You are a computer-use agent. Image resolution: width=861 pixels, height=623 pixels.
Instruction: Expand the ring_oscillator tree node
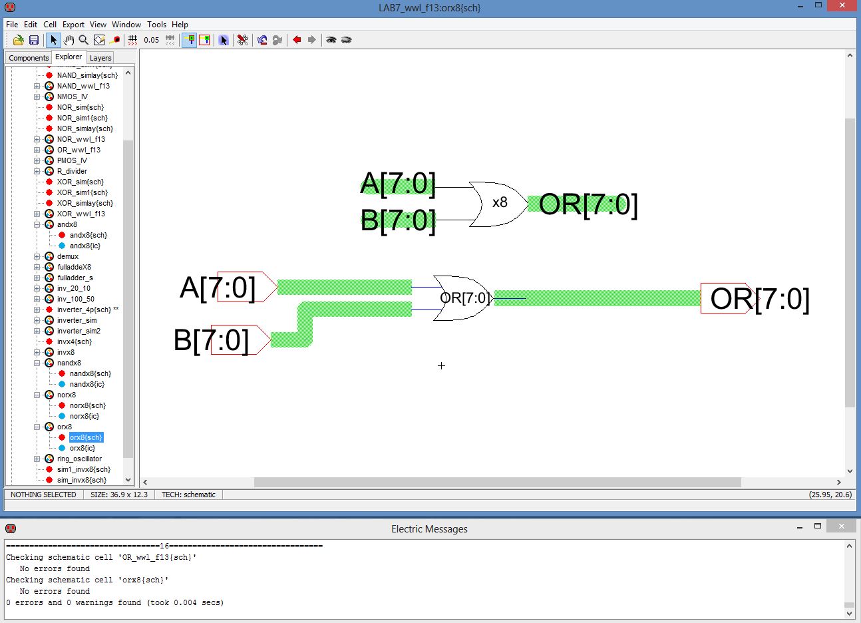(x=37, y=459)
